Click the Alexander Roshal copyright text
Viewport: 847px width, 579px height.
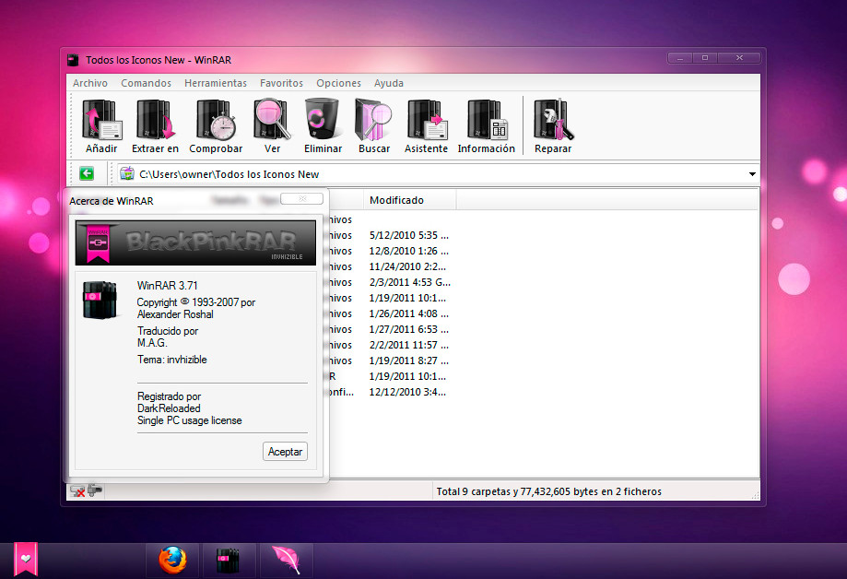(x=175, y=314)
